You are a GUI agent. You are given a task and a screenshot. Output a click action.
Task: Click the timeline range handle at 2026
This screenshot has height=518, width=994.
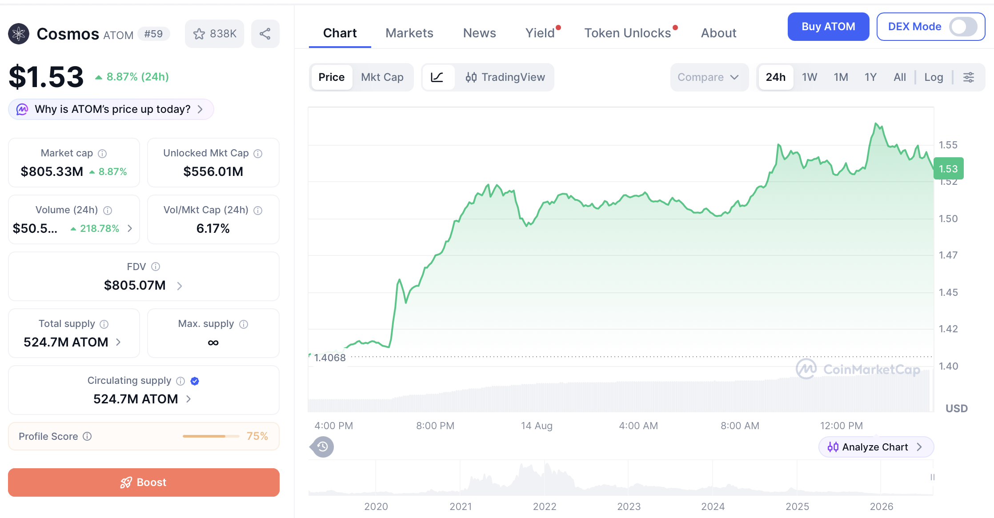pos(932,477)
